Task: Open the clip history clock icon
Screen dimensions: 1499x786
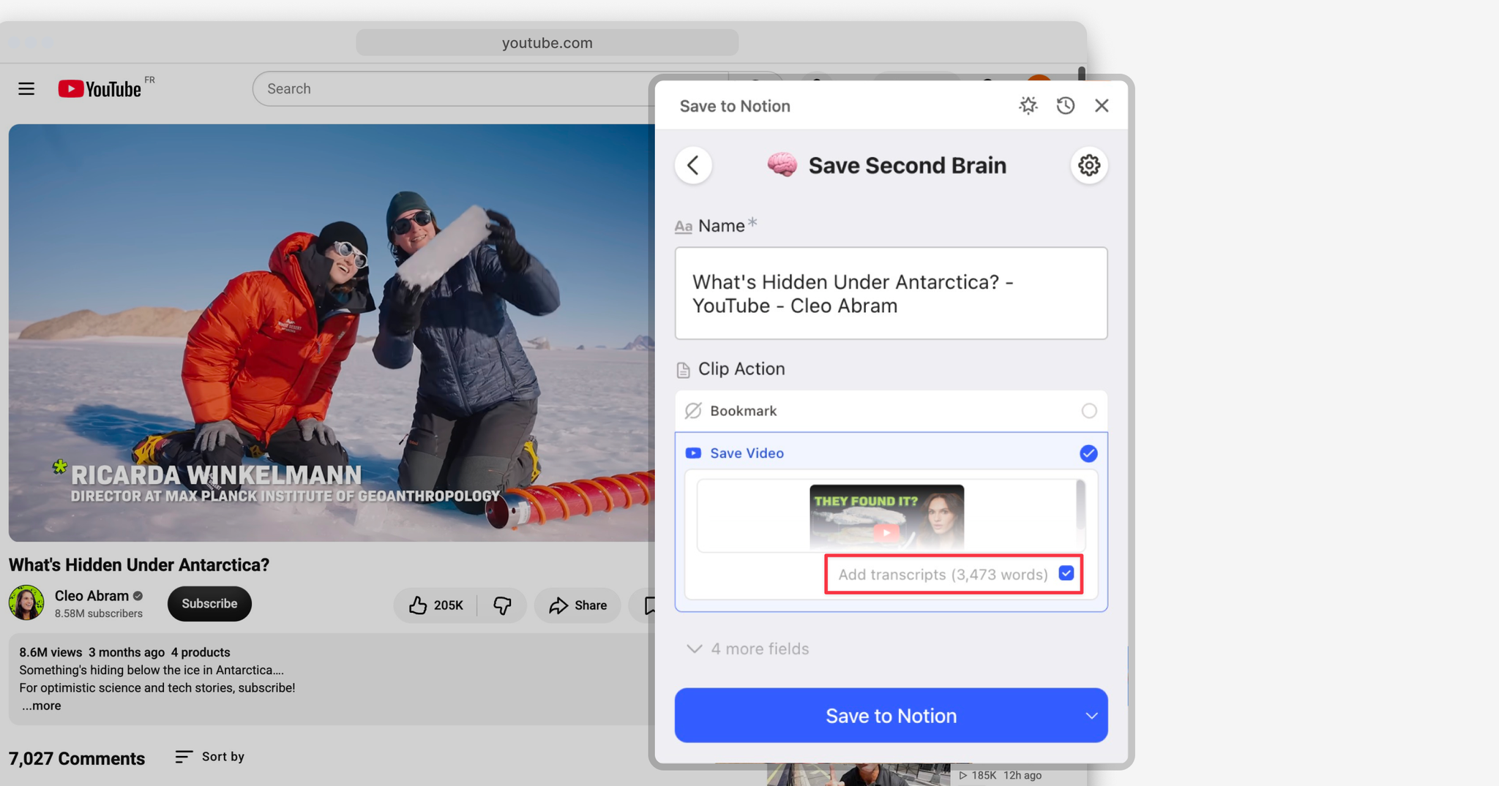Action: point(1066,106)
